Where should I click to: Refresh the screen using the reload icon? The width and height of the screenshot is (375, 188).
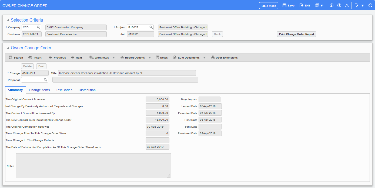tap(370, 5)
